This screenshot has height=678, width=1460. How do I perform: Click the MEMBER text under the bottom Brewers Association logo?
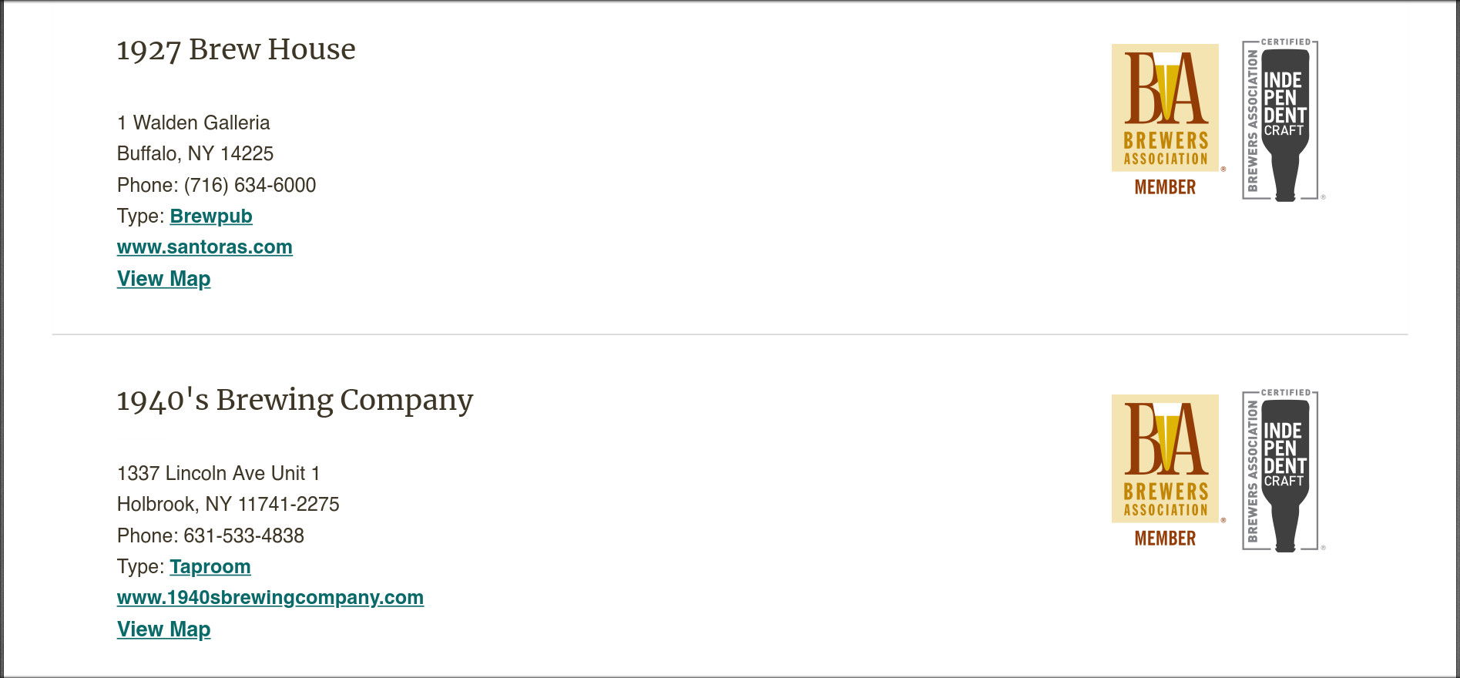[x=1165, y=539]
